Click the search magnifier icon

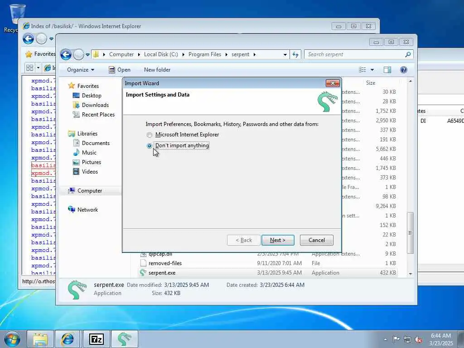(408, 54)
